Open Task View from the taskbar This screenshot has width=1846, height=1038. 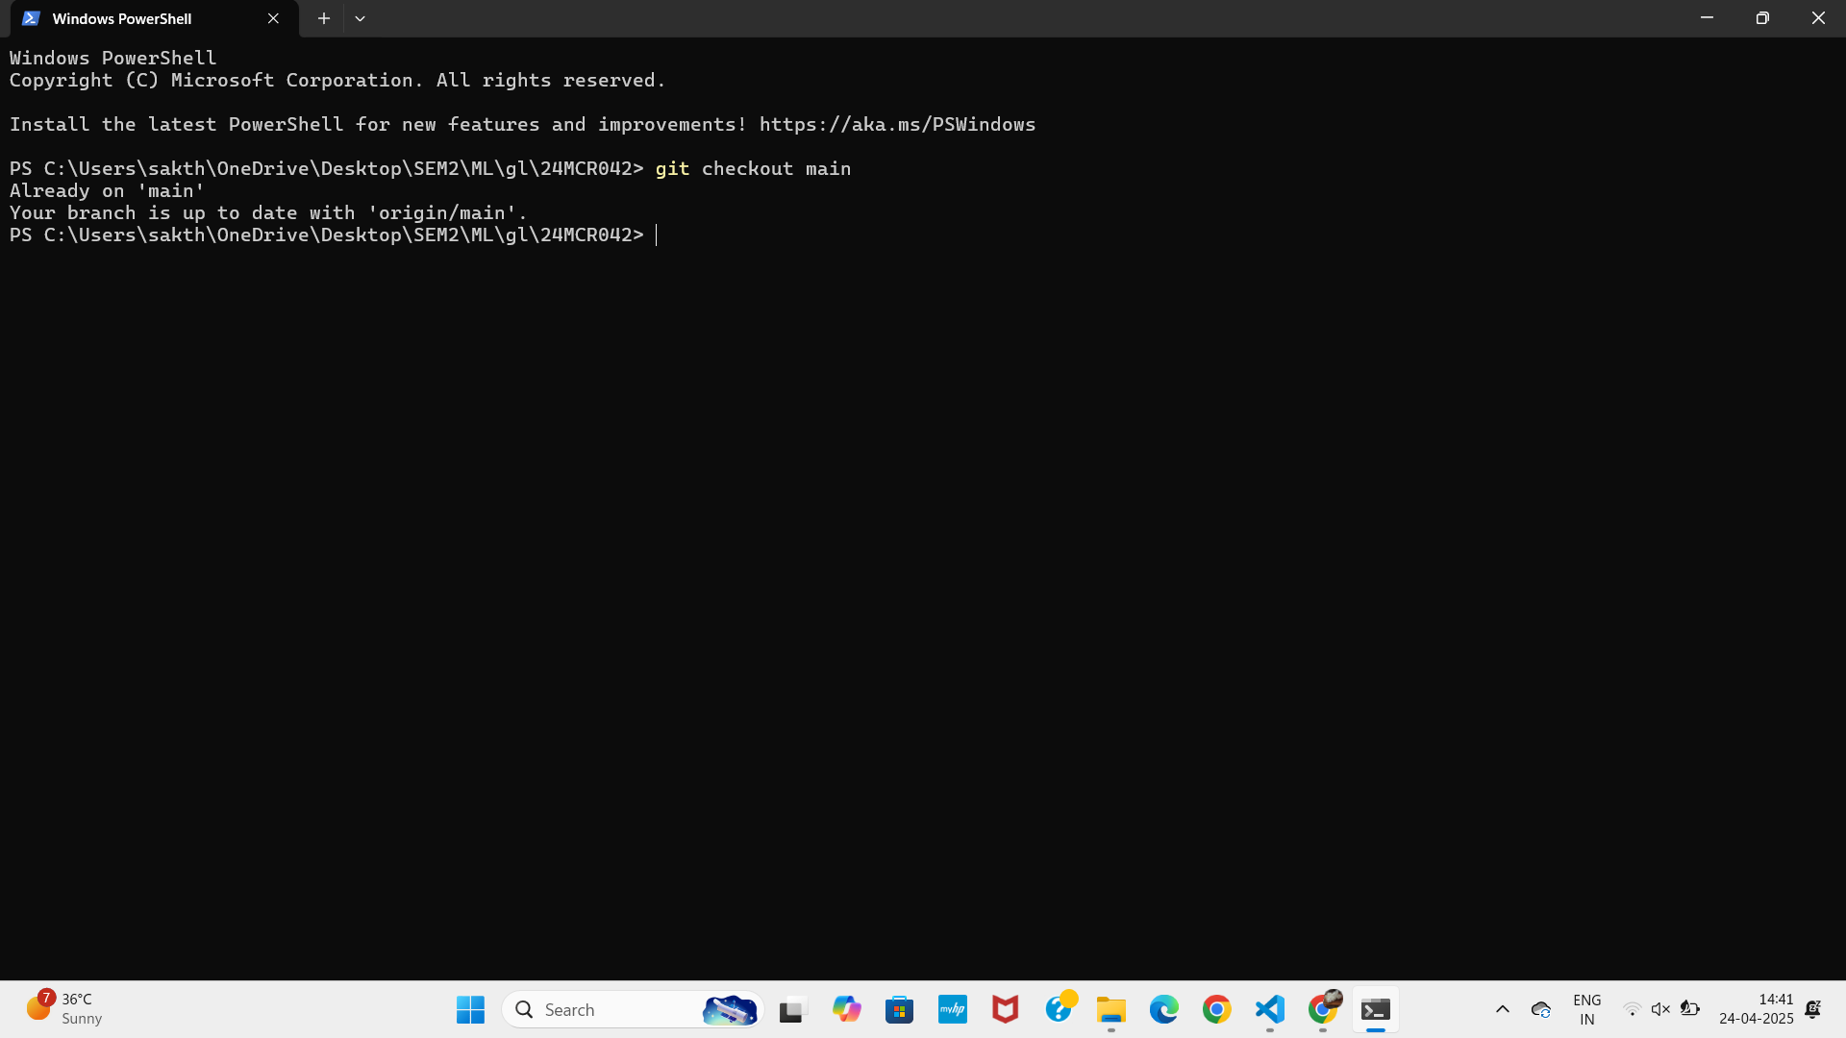click(791, 1009)
